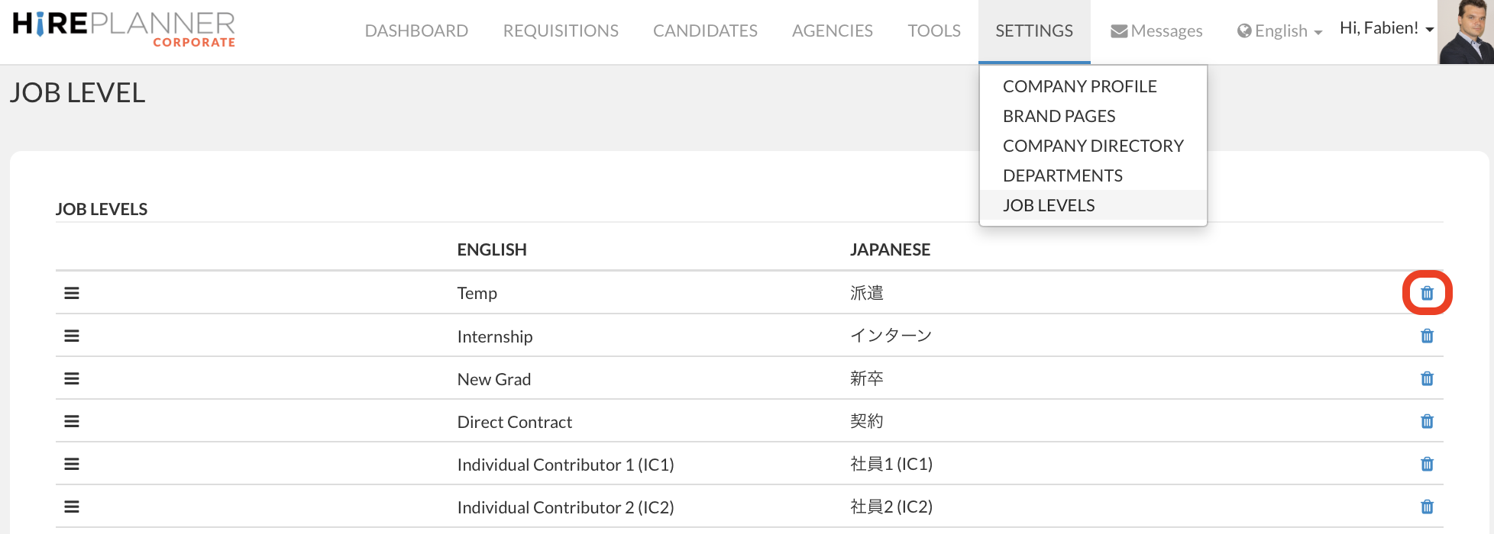Open Brand Pages menu entry
This screenshot has width=1494, height=534.
pos(1059,116)
